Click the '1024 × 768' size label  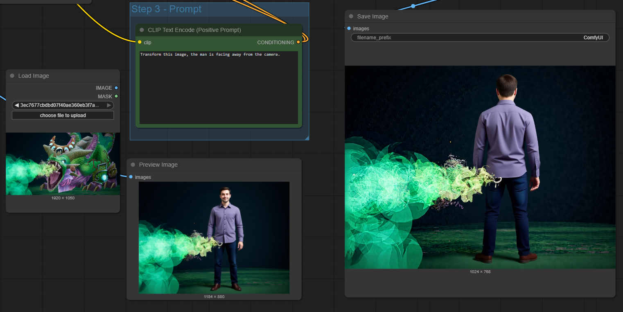pos(480,271)
